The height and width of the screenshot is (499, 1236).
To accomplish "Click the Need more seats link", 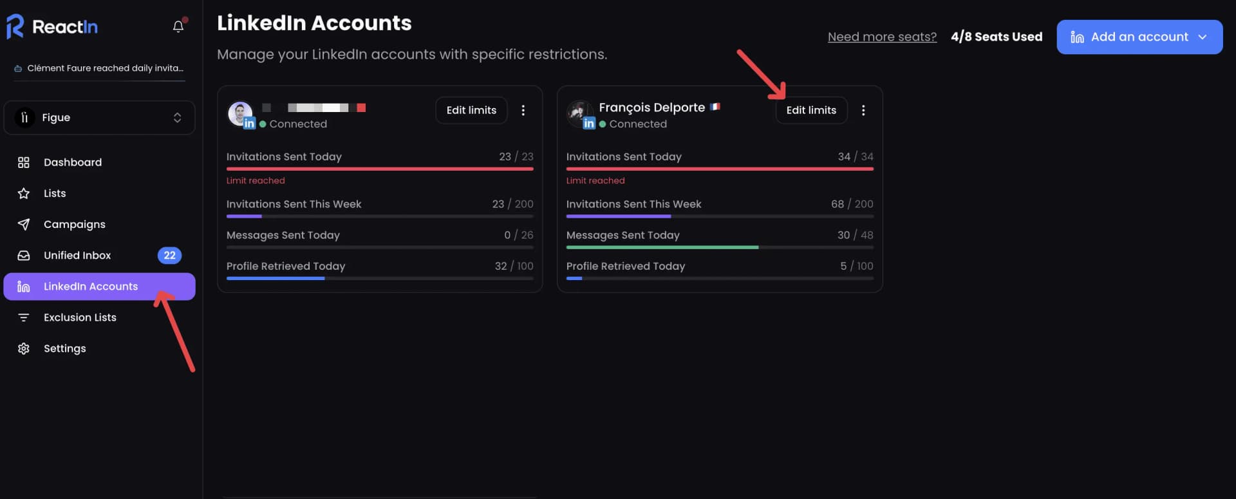I will pos(882,37).
